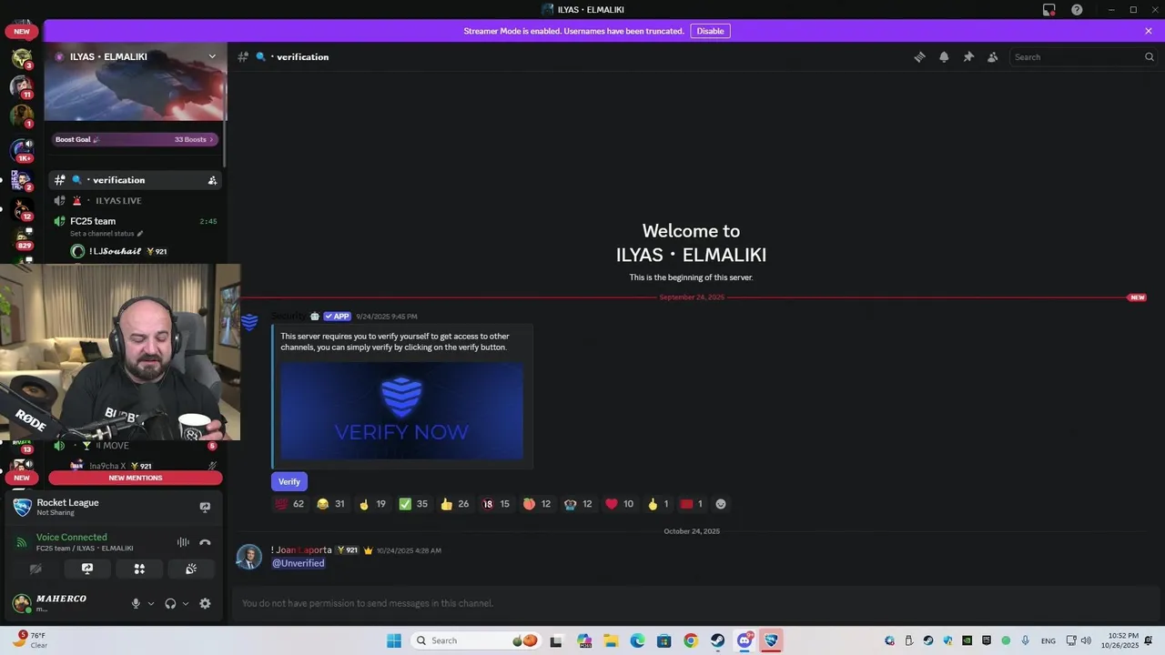Join ILYAS LIVE voice channel

coord(135,200)
